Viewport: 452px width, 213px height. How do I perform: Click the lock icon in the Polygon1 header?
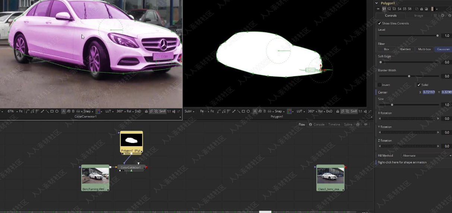pyautogui.click(x=421, y=9)
